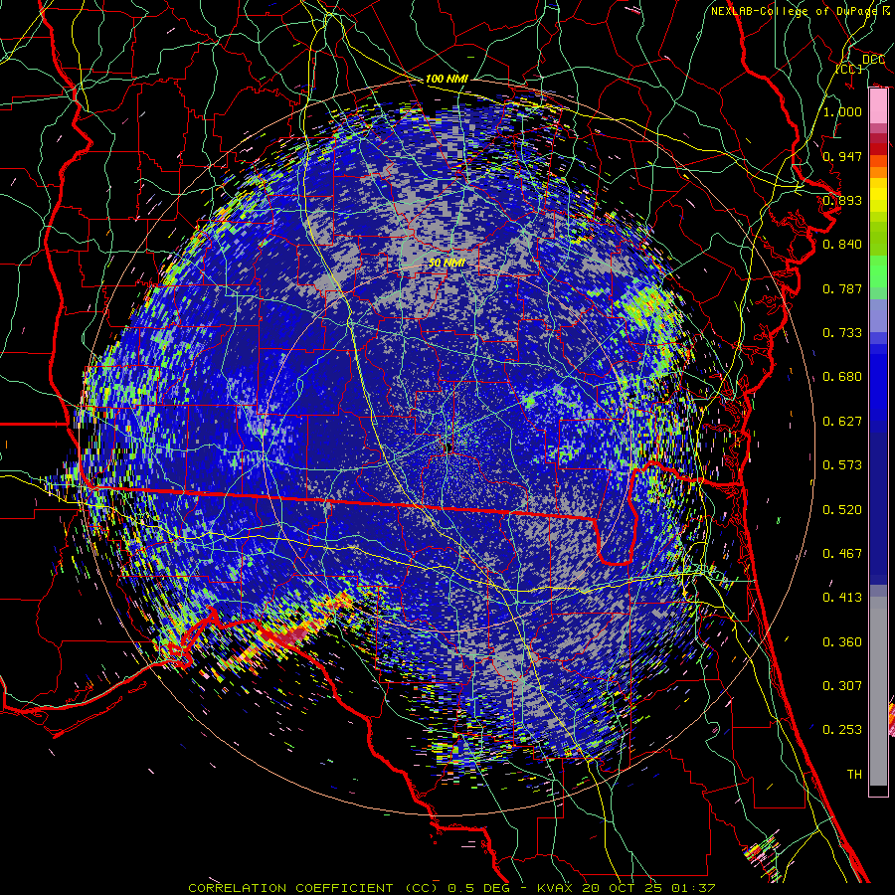Select the 0.680 scale value
The height and width of the screenshot is (895, 895).
pos(842,377)
